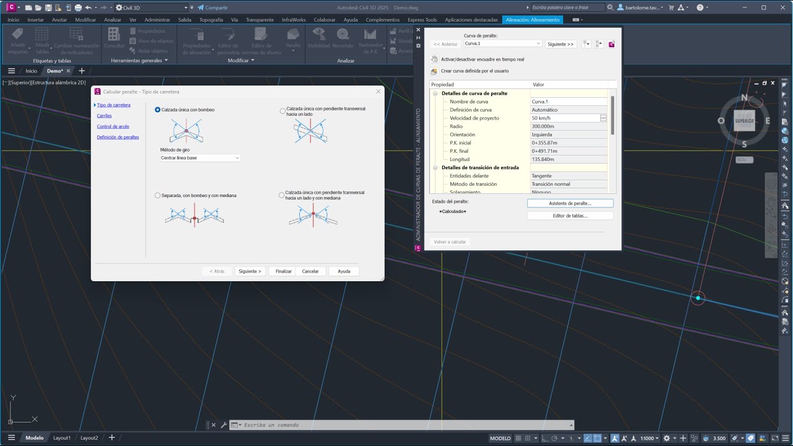The image size is (793, 446).
Task: Click the create user-defined curve icon
Action: click(434, 71)
